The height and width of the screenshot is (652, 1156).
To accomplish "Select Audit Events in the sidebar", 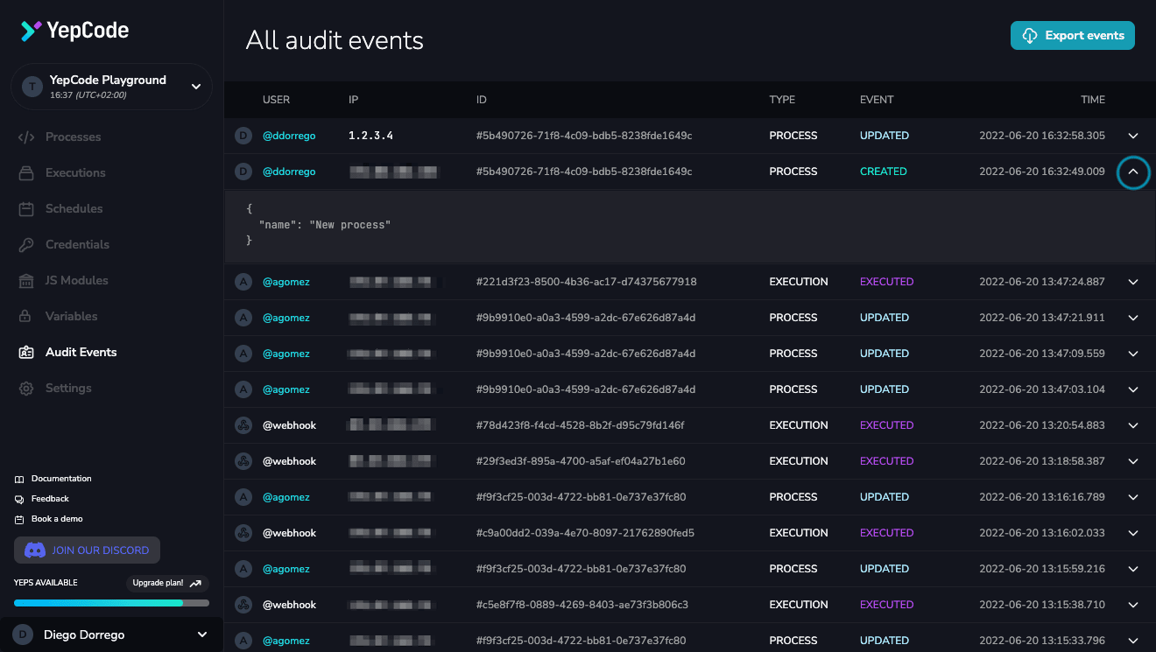I will tap(81, 353).
